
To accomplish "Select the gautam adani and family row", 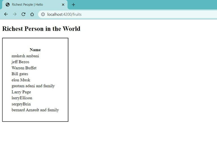I will pyautogui.click(x=35, y=86).
